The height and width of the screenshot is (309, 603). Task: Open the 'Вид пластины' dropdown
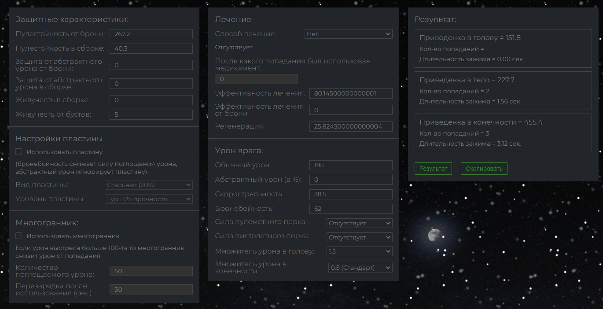point(148,185)
